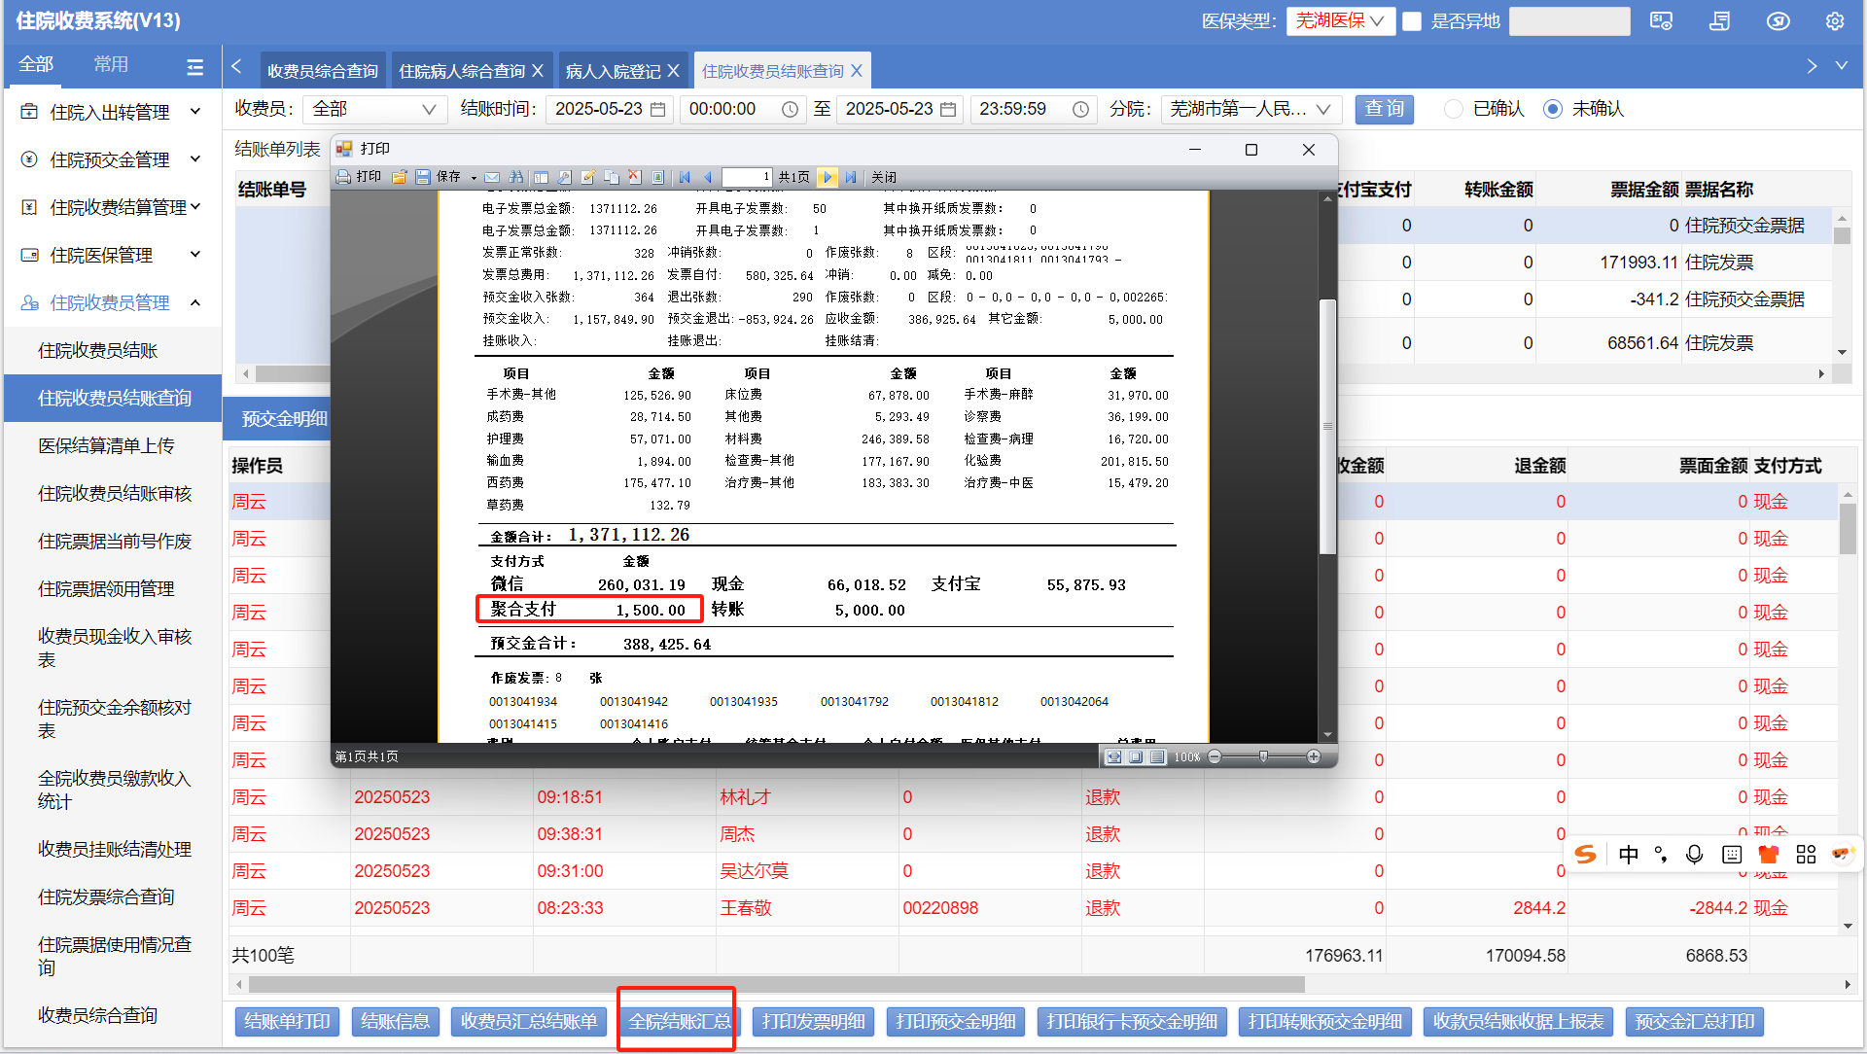The image size is (1867, 1054).
Task: Click the printer icon in the print toolbar
Action: [x=344, y=177]
